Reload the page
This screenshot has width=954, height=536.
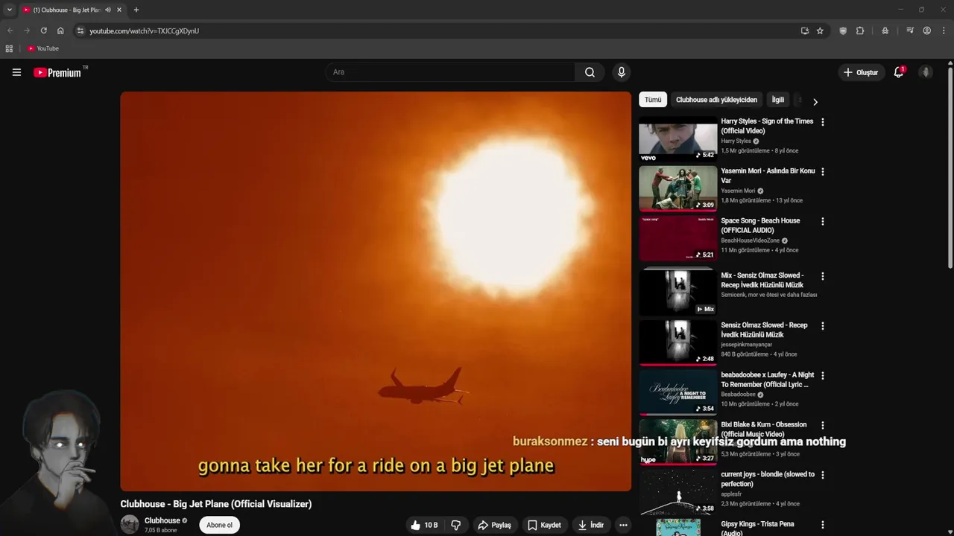pyautogui.click(x=43, y=31)
